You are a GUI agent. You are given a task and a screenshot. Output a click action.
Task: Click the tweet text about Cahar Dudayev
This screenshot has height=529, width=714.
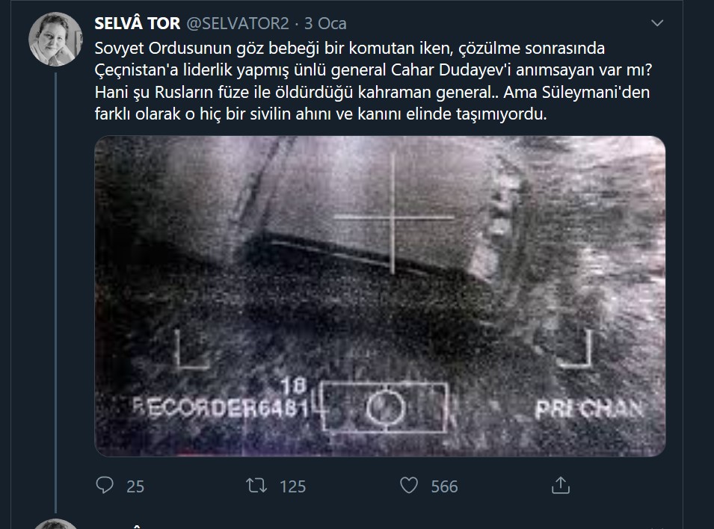tap(373, 81)
